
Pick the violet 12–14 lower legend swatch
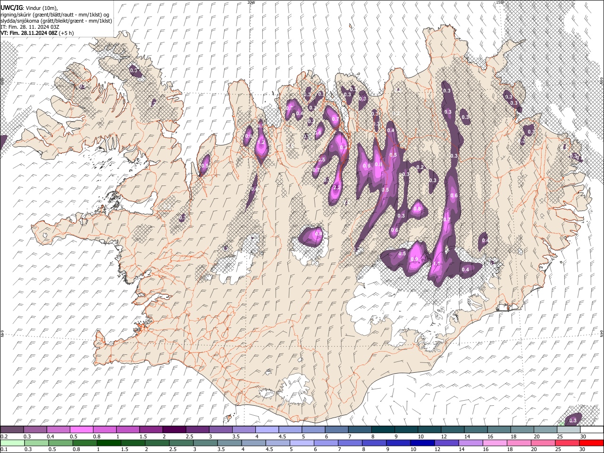coord(446,443)
